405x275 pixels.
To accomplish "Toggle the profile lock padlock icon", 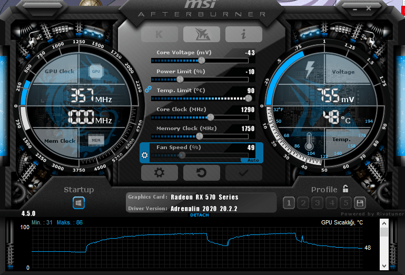I will tap(345, 189).
